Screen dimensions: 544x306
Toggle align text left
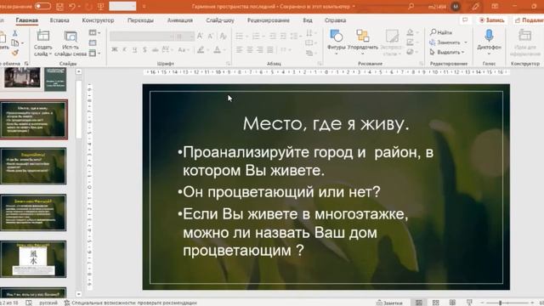240,50
